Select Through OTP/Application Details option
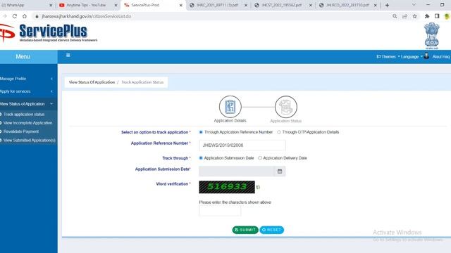The width and height of the screenshot is (451, 253). click(x=279, y=132)
